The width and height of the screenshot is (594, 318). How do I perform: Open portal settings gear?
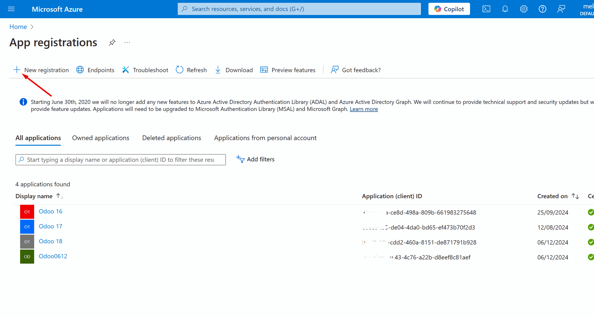pyautogui.click(x=524, y=9)
